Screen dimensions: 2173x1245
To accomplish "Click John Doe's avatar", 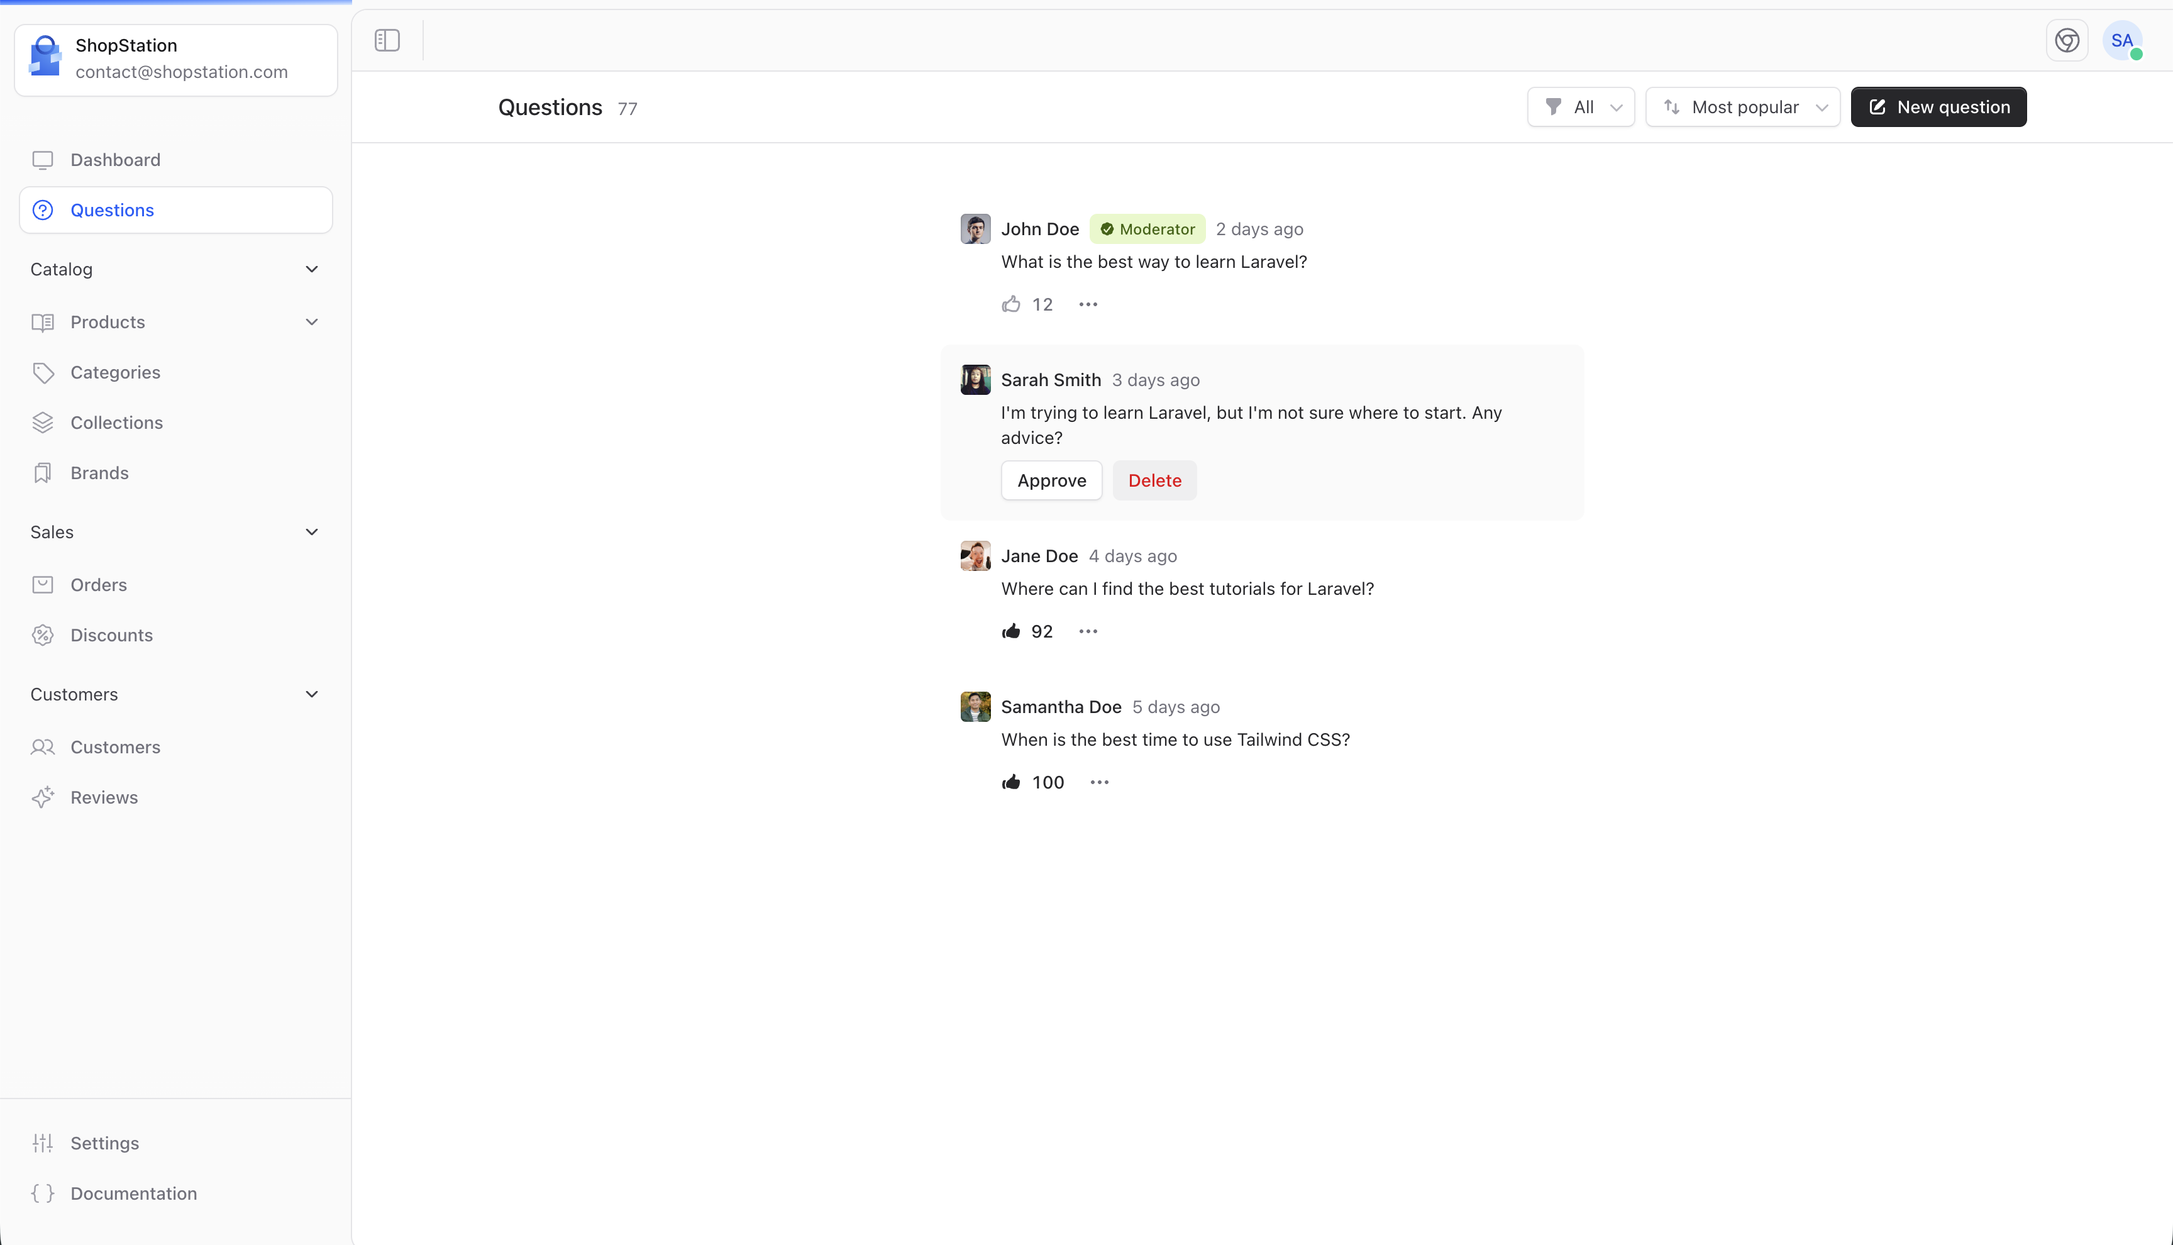I will click(975, 229).
